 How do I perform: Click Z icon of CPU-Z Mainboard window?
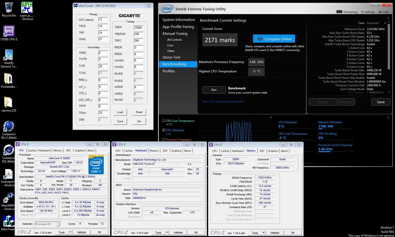coord(114,144)
